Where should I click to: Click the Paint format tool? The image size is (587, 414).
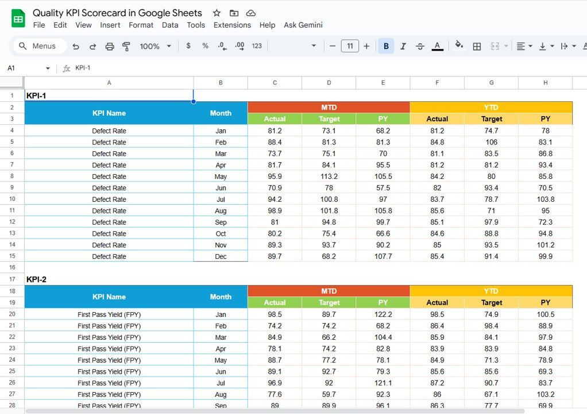pos(126,46)
